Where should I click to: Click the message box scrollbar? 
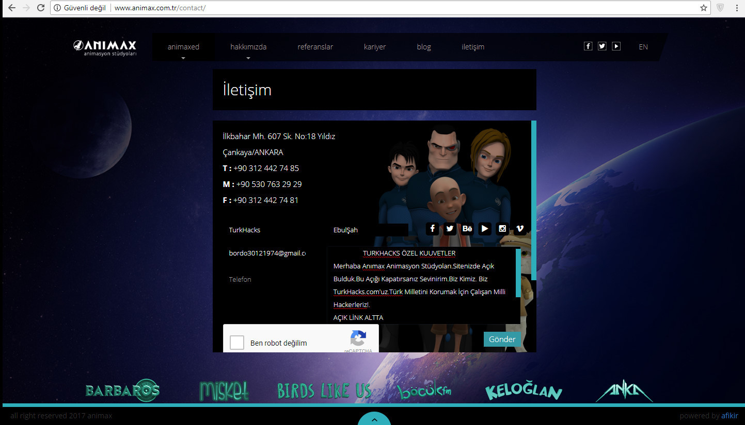(x=518, y=274)
